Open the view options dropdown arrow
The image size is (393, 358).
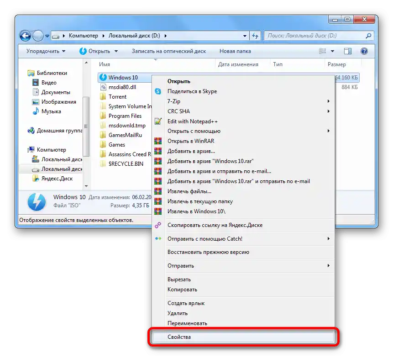point(332,51)
